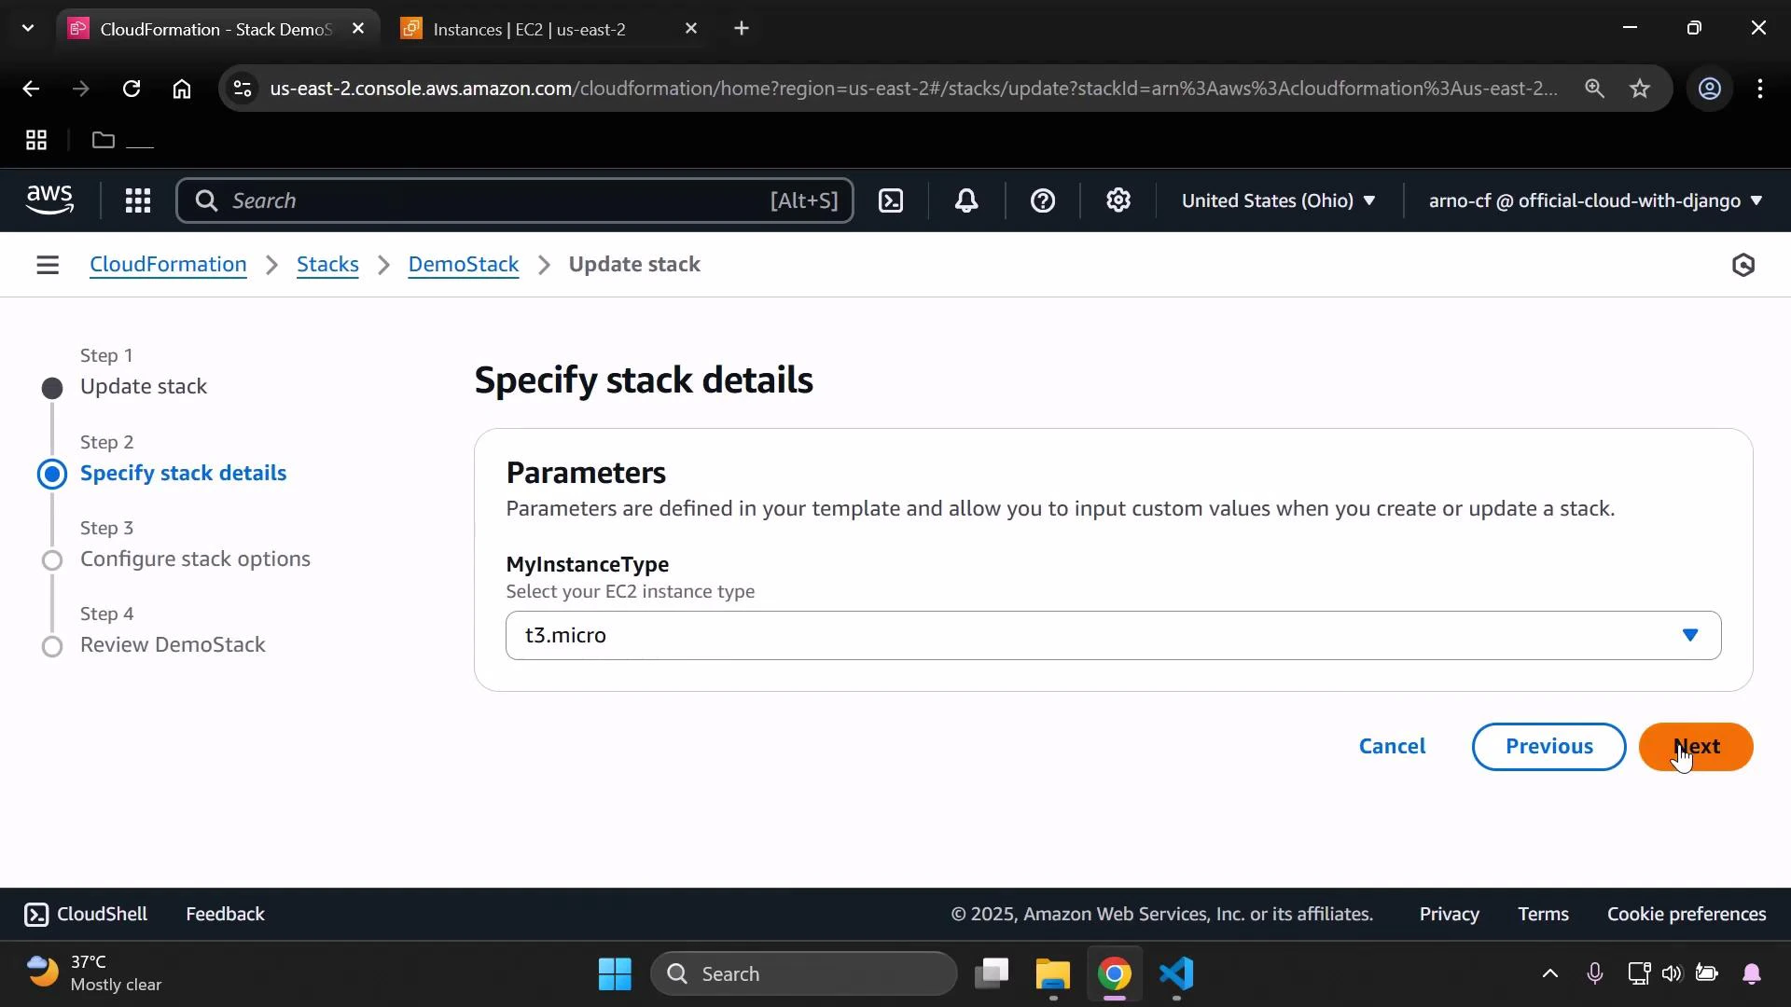The image size is (1791, 1007).
Task: Open the Amazon Q assistant hexagon icon
Action: pos(1743,265)
